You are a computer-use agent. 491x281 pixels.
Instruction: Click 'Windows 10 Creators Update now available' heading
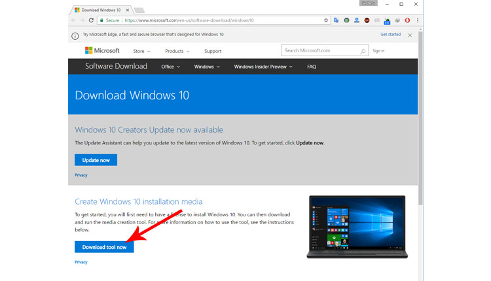149,129
